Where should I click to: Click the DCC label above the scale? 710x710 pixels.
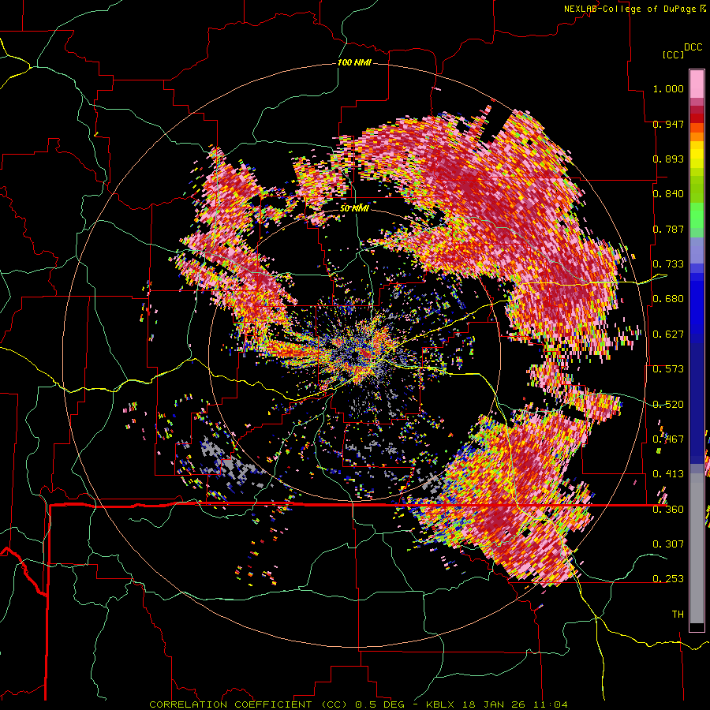tap(693, 47)
